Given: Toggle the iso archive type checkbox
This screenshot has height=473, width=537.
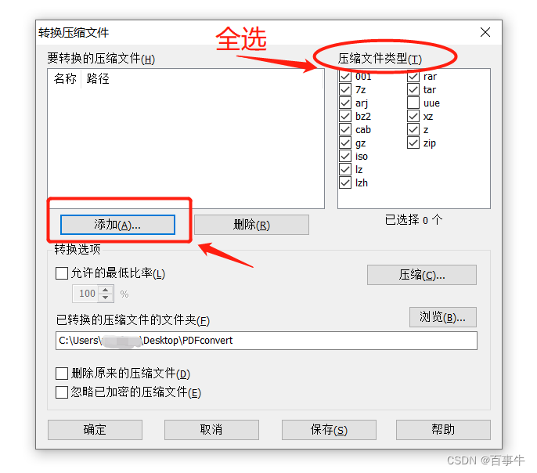Looking at the screenshot, I should point(345,156).
